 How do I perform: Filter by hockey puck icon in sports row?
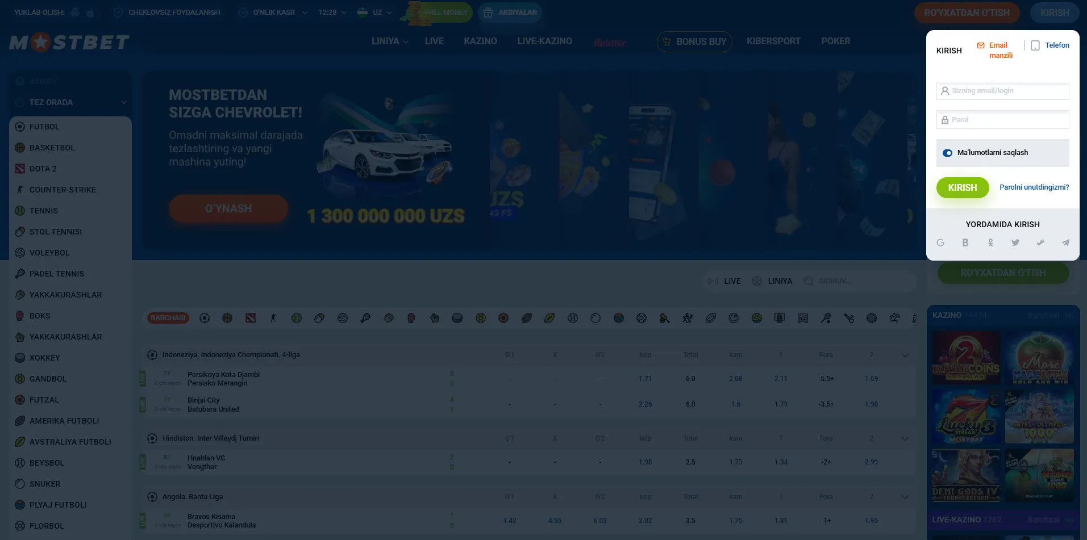pos(457,318)
